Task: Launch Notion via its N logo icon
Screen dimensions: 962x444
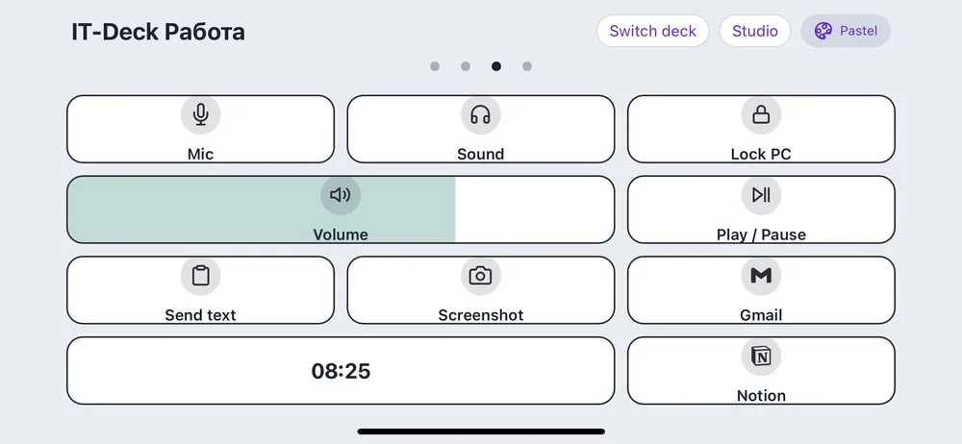Action: (761, 356)
